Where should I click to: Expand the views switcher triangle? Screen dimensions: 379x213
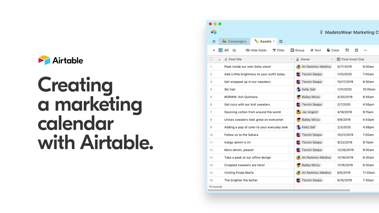click(x=214, y=50)
